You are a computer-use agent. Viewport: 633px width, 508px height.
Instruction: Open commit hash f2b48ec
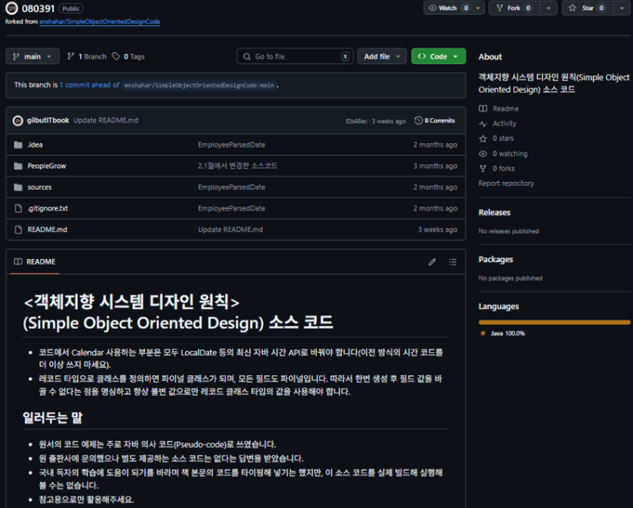coord(356,121)
